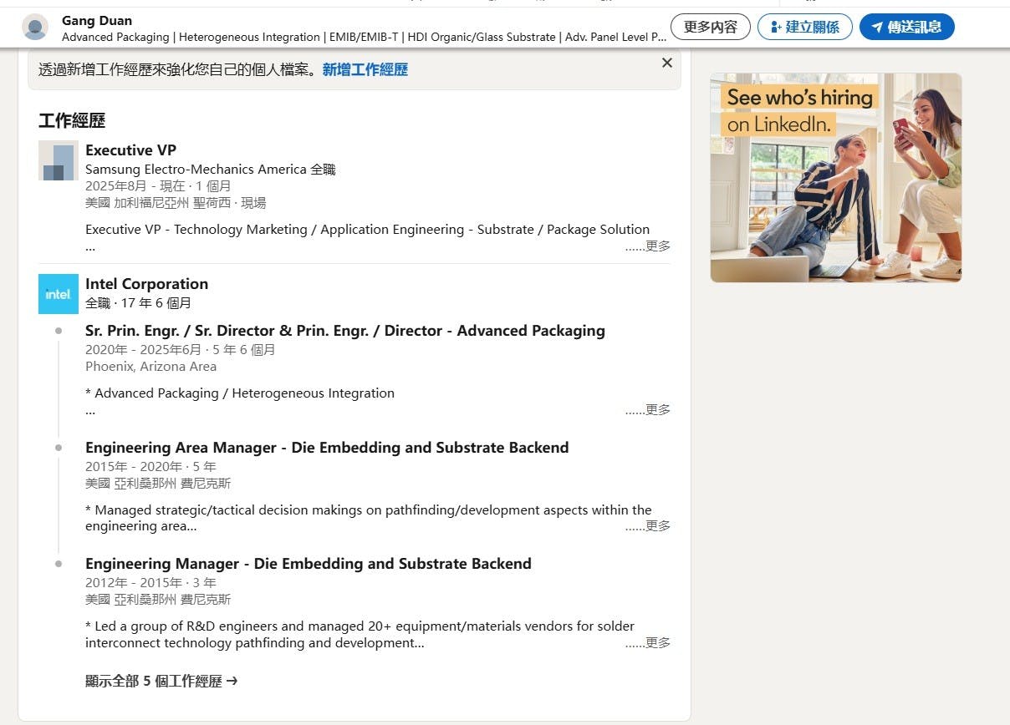
Task: Open the 更多內容 more options menu
Action: point(710,27)
